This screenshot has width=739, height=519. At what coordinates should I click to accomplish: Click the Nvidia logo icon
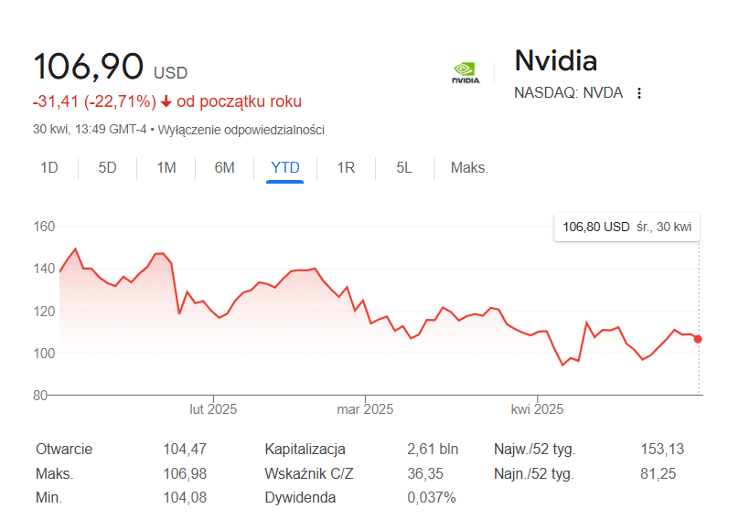(x=466, y=73)
